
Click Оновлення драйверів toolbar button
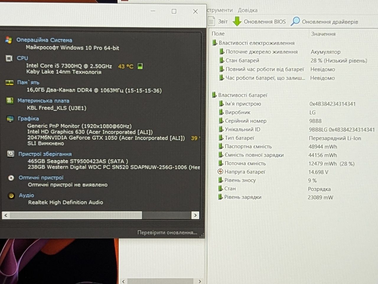pos(324,22)
